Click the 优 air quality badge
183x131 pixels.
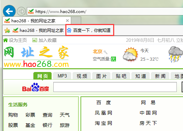click(x=113, y=59)
